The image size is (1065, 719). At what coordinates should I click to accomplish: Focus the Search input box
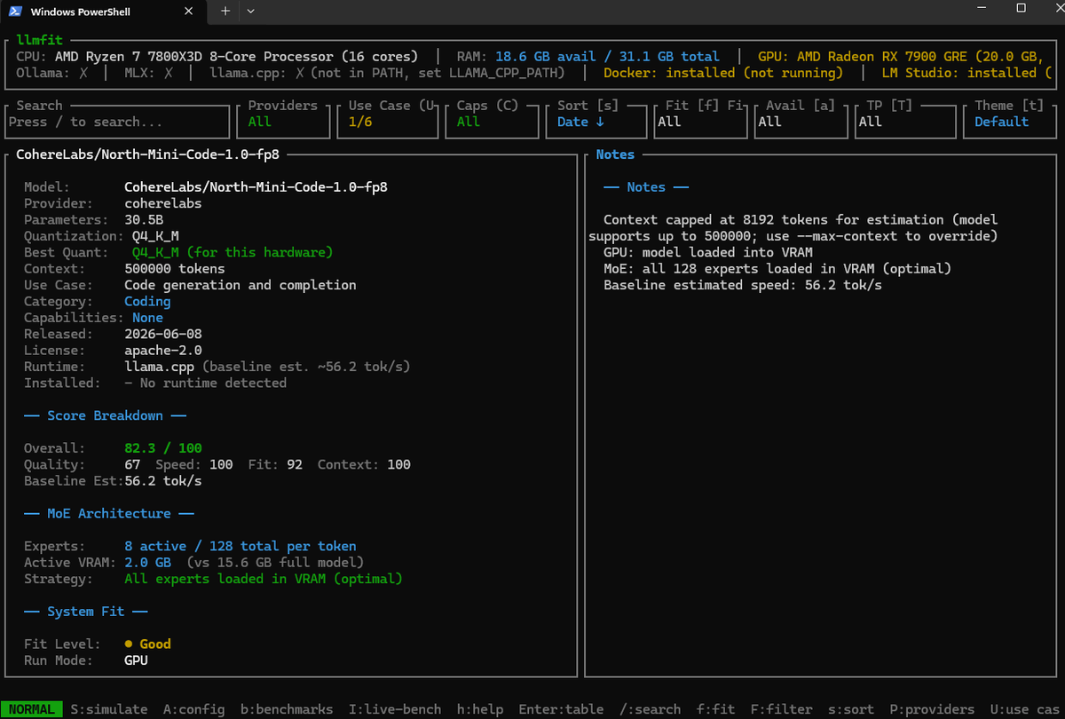pyautogui.click(x=117, y=122)
